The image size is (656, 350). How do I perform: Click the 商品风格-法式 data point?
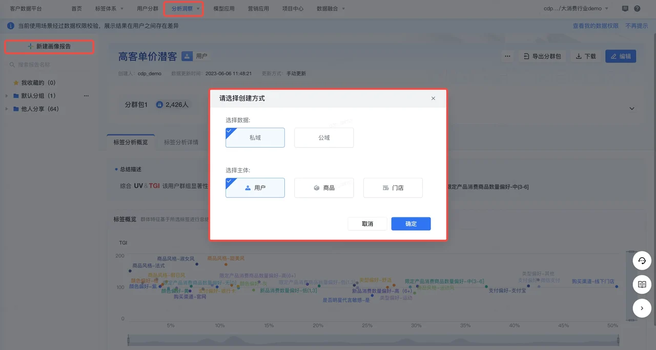130,271
